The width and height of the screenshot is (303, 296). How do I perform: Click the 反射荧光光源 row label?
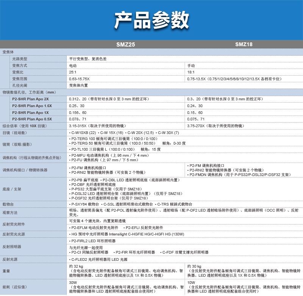point(14,234)
